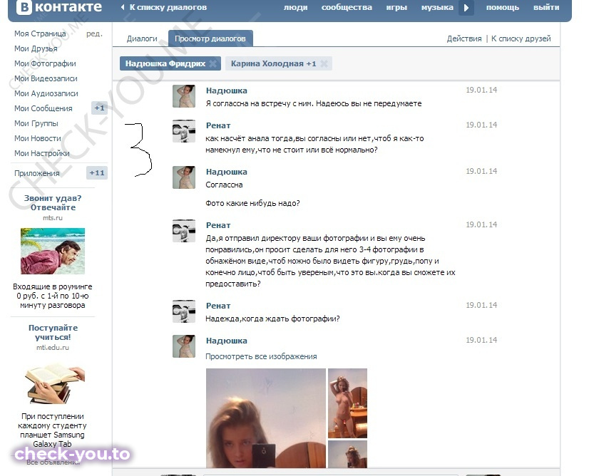
Task: Click the sender name 'Надюшка' above 'Просмотреть все изображения'
Action: [x=227, y=341]
